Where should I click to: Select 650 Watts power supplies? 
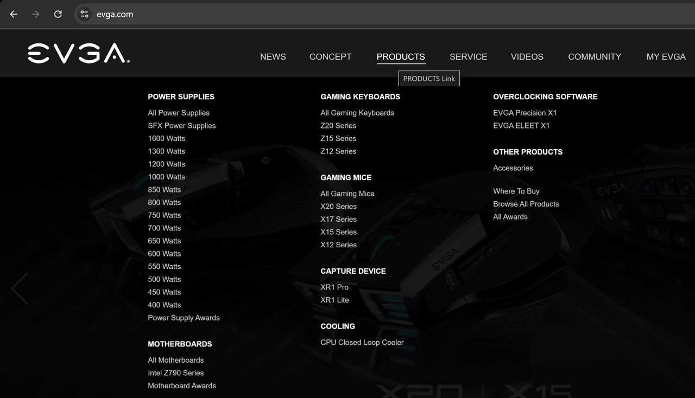pos(165,241)
